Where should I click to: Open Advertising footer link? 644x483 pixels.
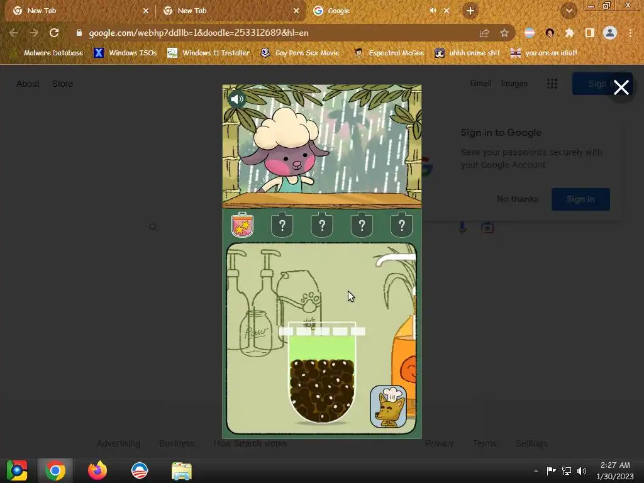pos(118,443)
